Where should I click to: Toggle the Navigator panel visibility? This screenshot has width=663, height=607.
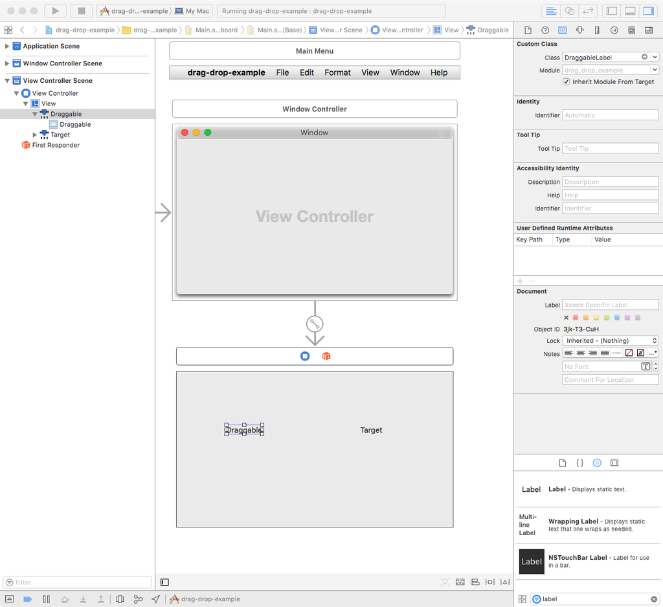pyautogui.click(x=611, y=11)
